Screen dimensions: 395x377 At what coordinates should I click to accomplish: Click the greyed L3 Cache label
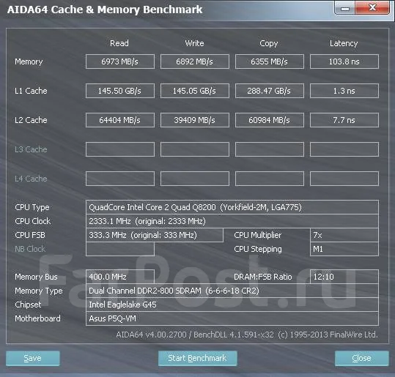31,149
